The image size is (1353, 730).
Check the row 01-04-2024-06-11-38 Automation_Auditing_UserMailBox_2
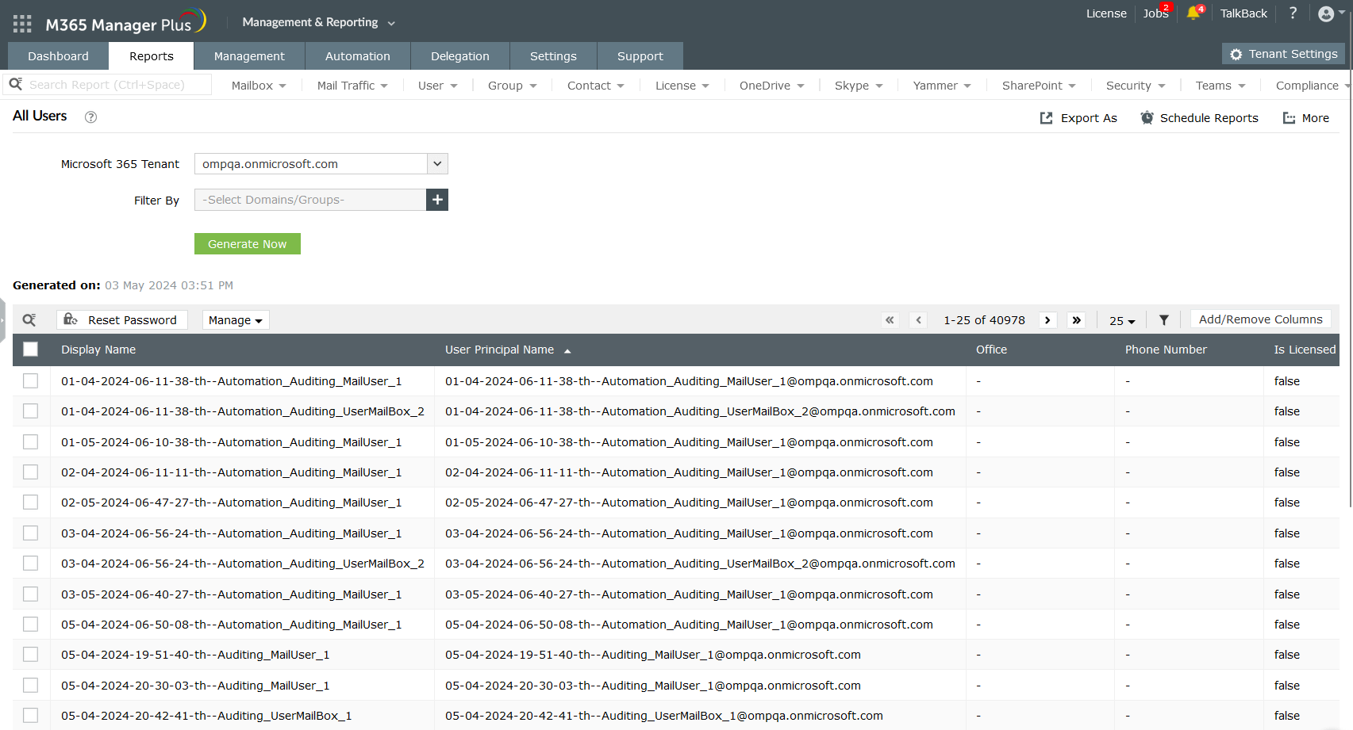coord(30,411)
